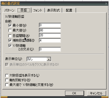Viewport: 109px width, 98px height.
Task: Confirm with the OK button
Action: 74,93
